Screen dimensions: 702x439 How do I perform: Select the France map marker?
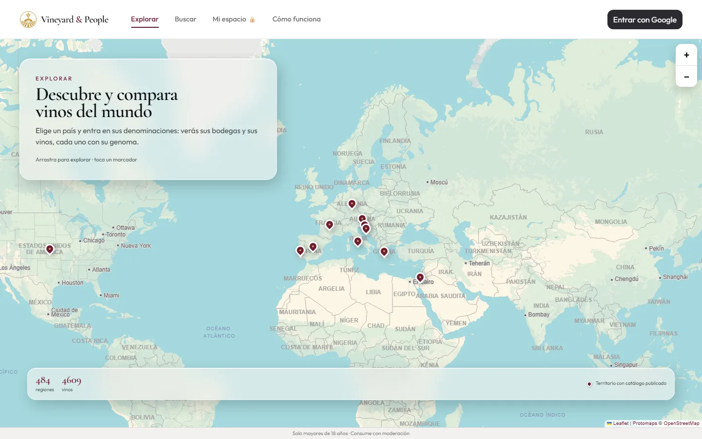(x=330, y=225)
